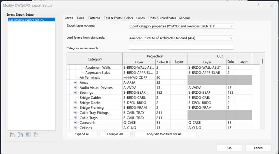The width and height of the screenshot is (279, 154).
Task: Rename the selected export setup icon
Action: (x=28, y=135)
